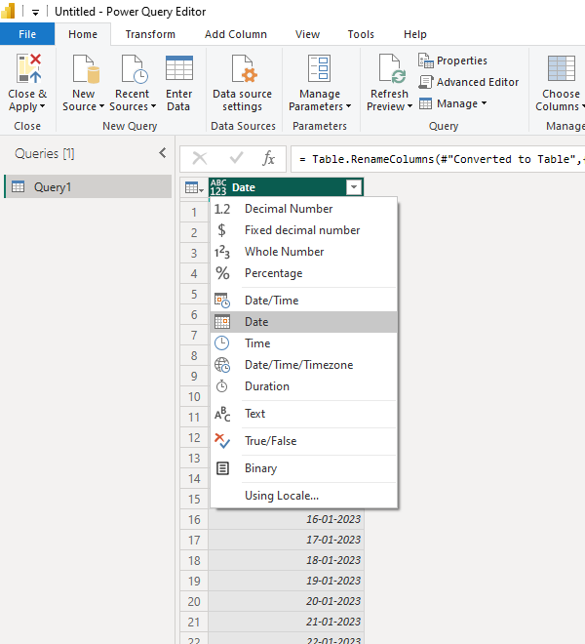The width and height of the screenshot is (585, 644).
Task: Click cell value 21-01-2023
Action: (287, 623)
